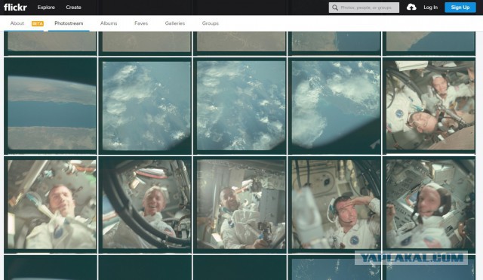
Task: Switch to the About tab
Action: pos(17,23)
